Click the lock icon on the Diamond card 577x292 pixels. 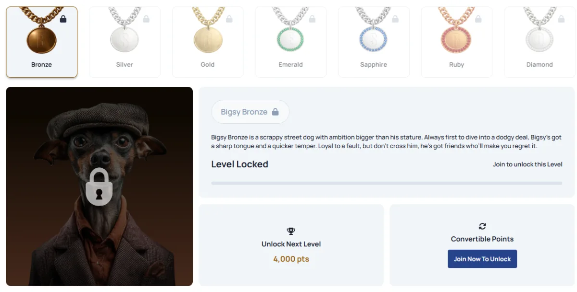(561, 18)
